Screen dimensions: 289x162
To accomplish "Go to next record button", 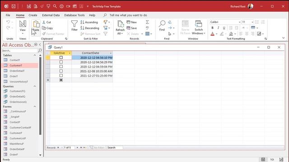I will 77,148.
